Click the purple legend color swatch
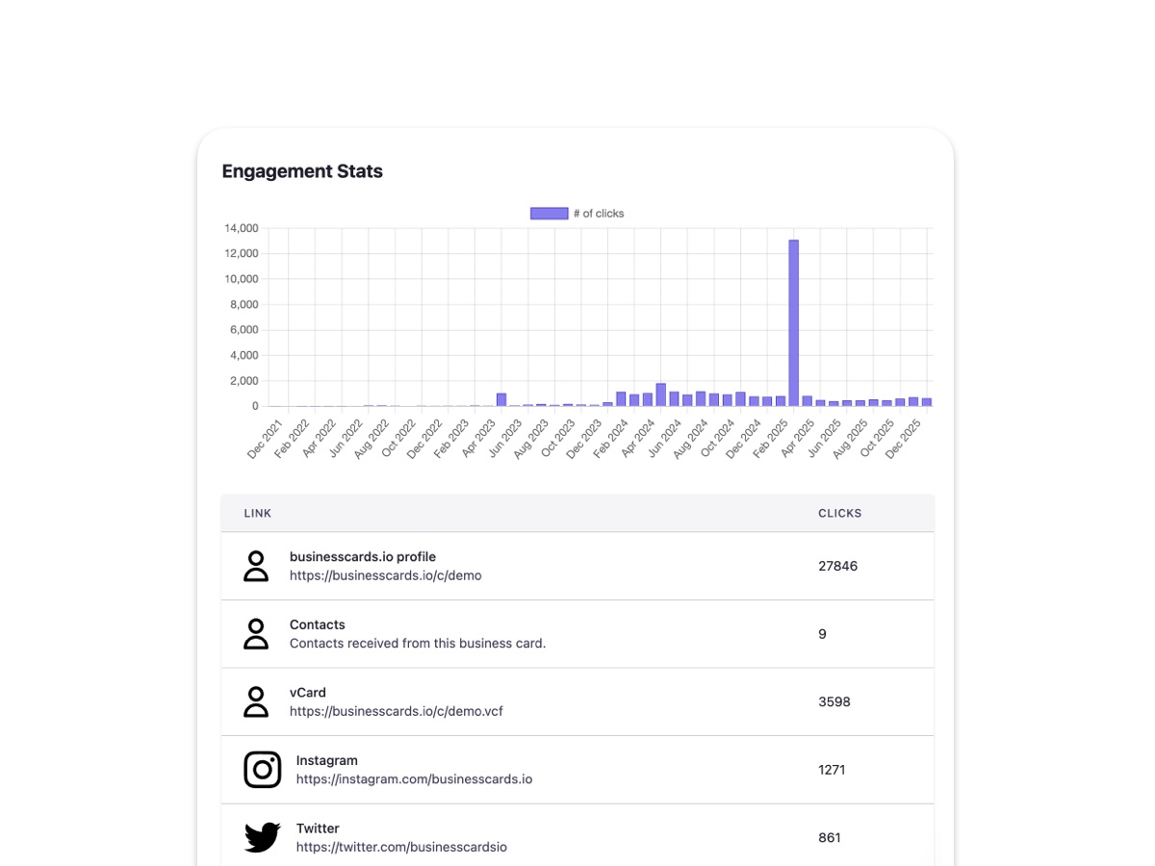1155x866 pixels. click(548, 213)
